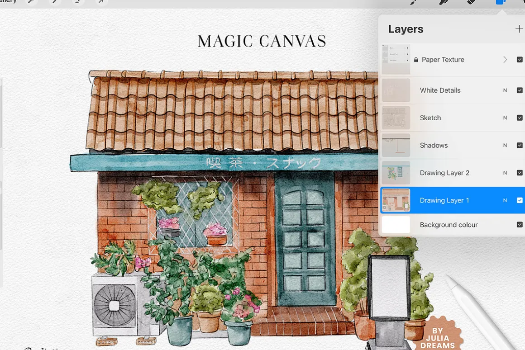Hide the Sketch layer via its checkbox
The height and width of the screenshot is (350, 525).
click(520, 118)
